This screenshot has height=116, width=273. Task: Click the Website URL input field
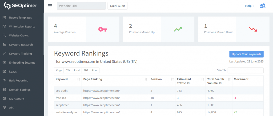81,6
